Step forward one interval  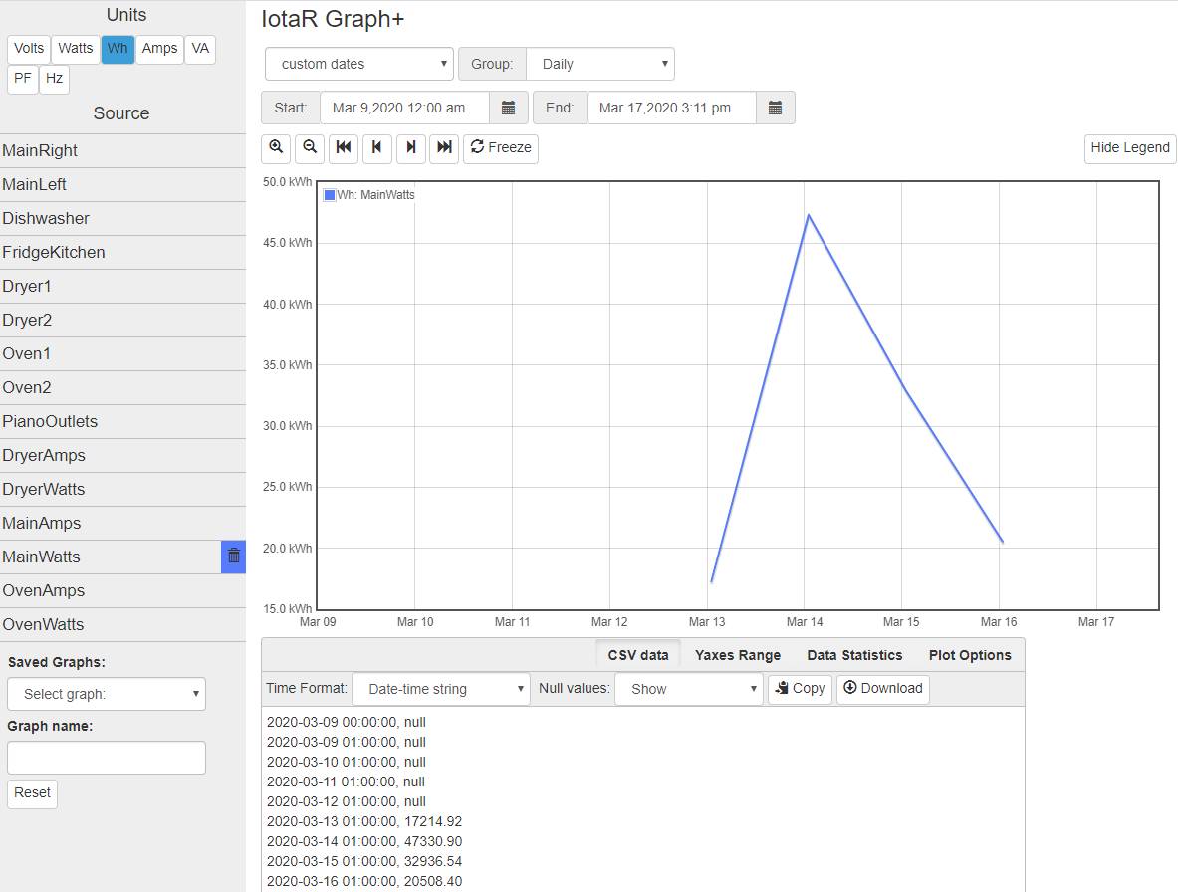(411, 148)
